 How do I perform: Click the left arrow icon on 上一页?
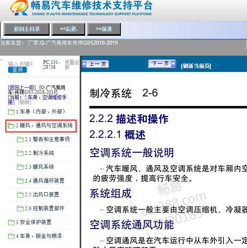84,64
